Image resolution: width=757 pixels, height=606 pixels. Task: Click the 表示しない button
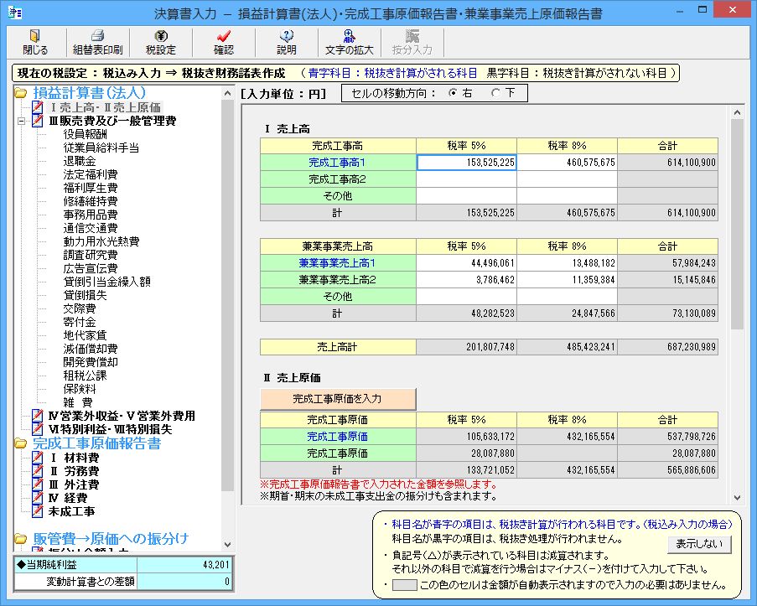[x=699, y=544]
